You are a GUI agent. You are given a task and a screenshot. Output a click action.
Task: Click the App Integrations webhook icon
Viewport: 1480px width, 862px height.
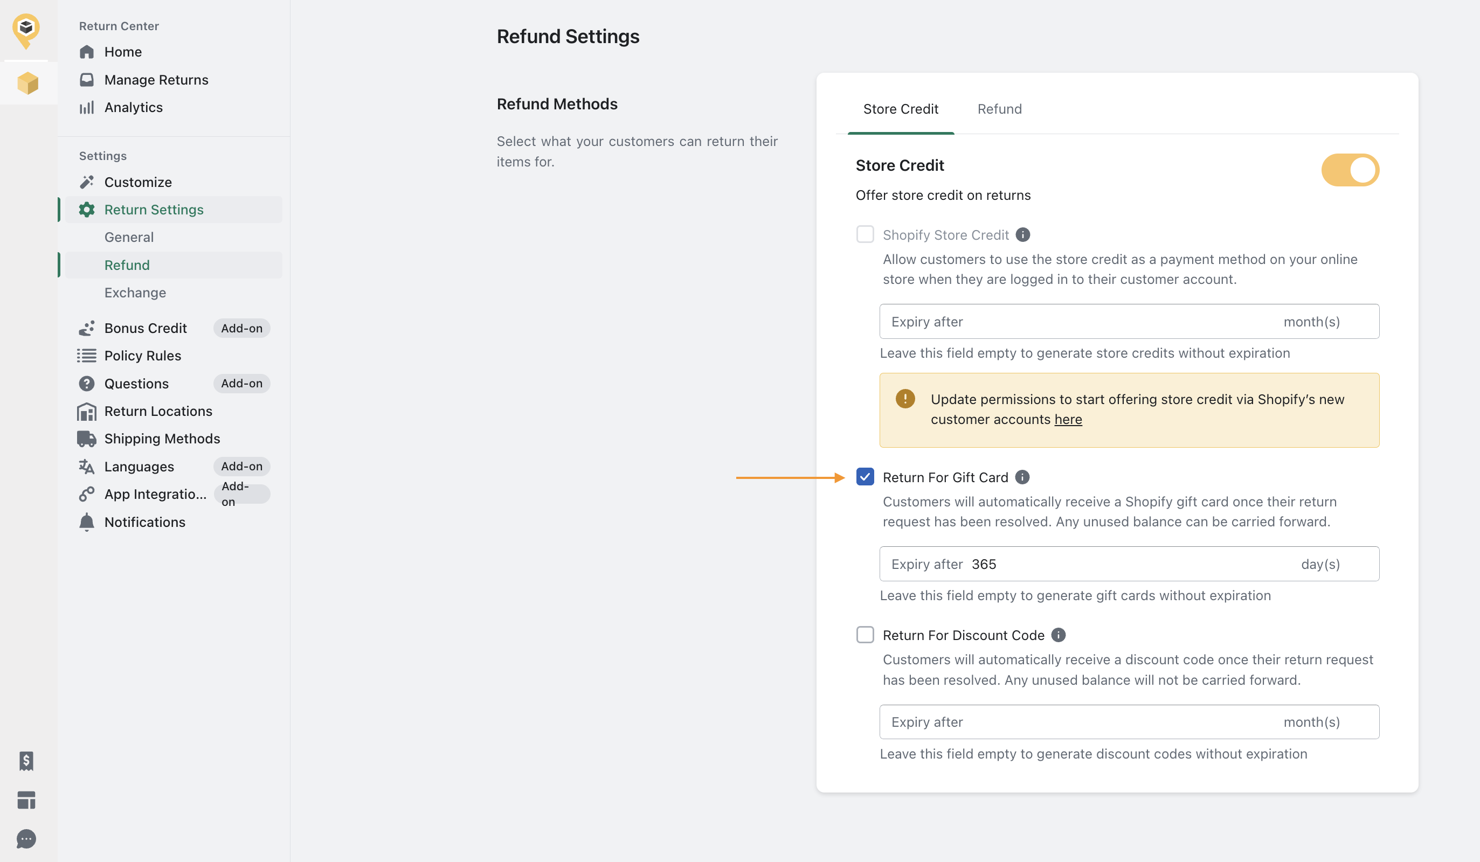tap(87, 494)
